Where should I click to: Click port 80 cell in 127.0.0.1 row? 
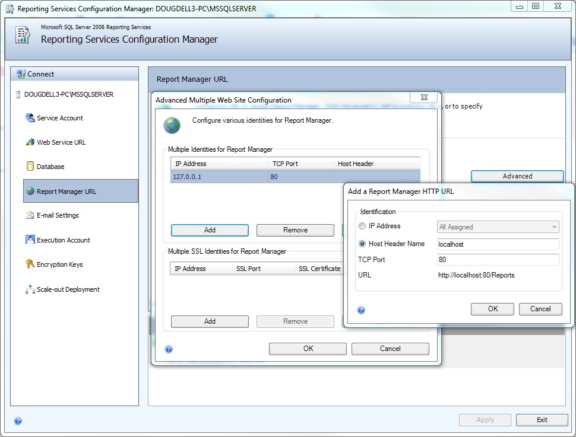pyautogui.click(x=301, y=177)
